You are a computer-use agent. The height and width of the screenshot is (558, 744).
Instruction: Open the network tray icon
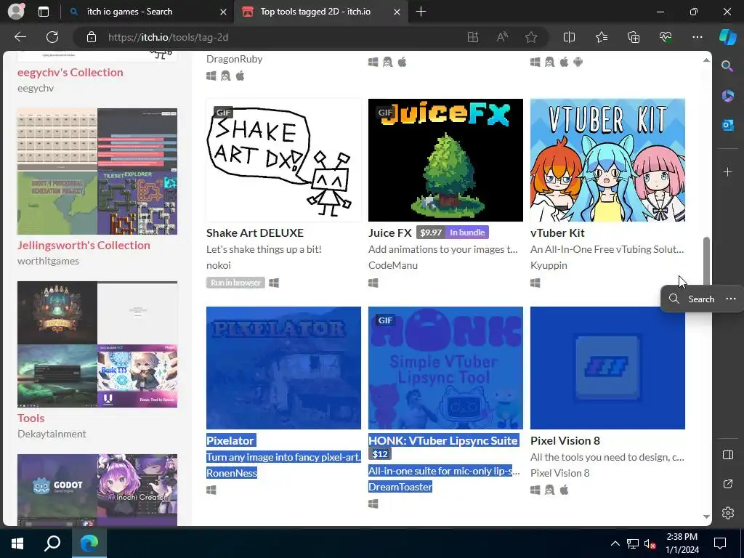633,543
